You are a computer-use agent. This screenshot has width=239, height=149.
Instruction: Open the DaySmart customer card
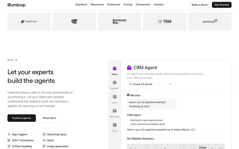[29, 21]
